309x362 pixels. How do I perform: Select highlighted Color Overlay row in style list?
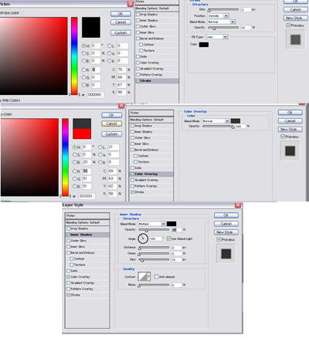click(151, 174)
